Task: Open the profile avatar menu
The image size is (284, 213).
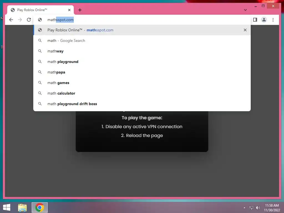Action: [x=264, y=20]
